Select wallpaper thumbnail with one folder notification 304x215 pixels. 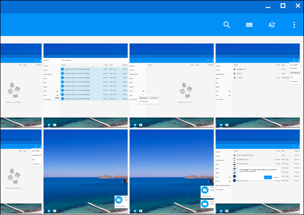[x=86, y=172]
